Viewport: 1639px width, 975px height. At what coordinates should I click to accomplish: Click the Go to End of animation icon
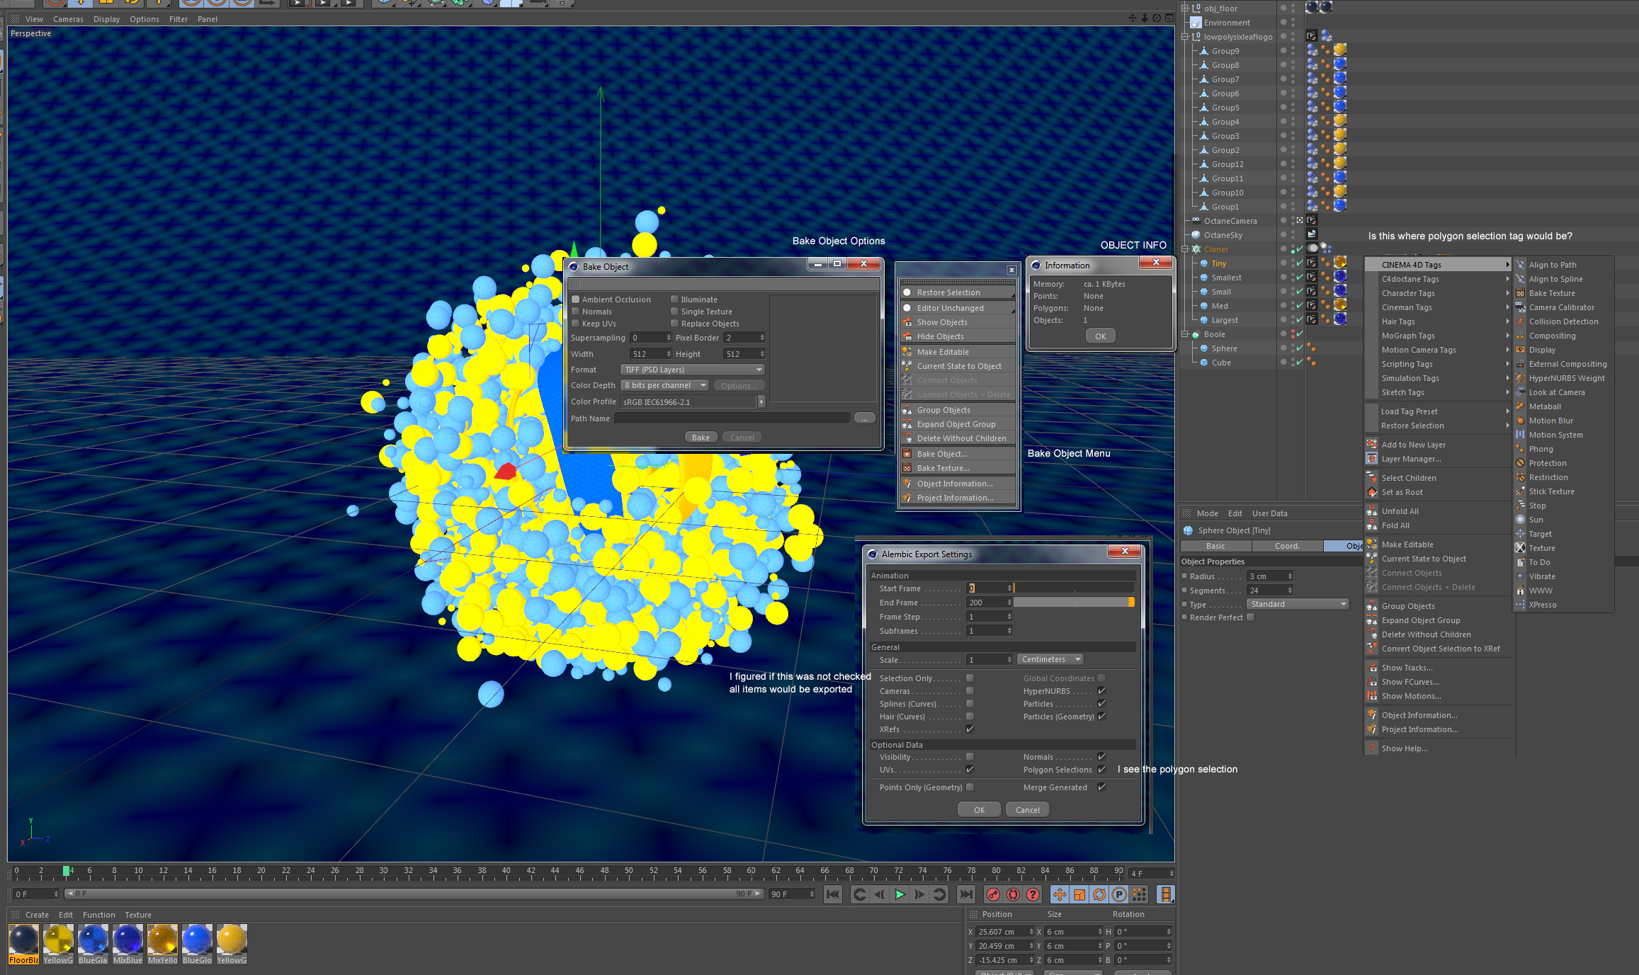(965, 894)
